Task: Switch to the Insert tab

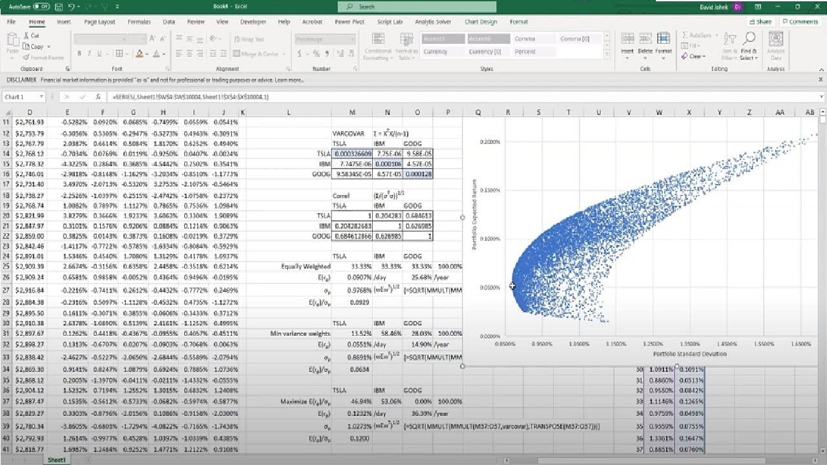Action: tap(64, 21)
